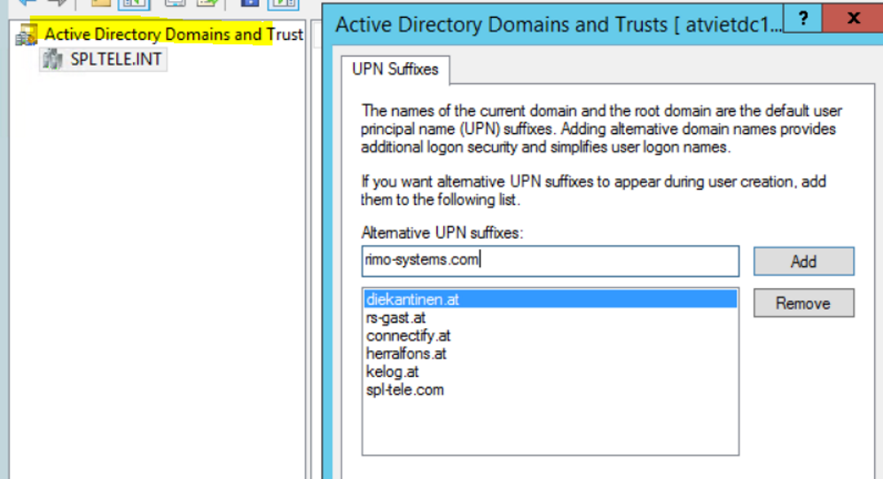The width and height of the screenshot is (883, 479).
Task: Select the SPLTELE.INT tree node
Action: click(x=115, y=59)
